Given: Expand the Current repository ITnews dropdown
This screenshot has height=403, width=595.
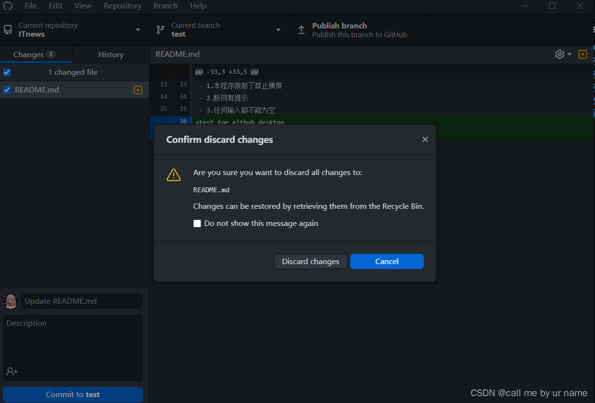Looking at the screenshot, I should (74, 30).
